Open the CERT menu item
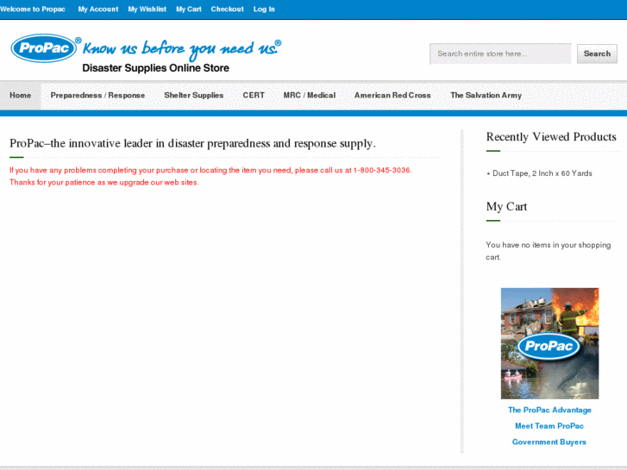Screen dimensions: 627x470 pos(254,95)
